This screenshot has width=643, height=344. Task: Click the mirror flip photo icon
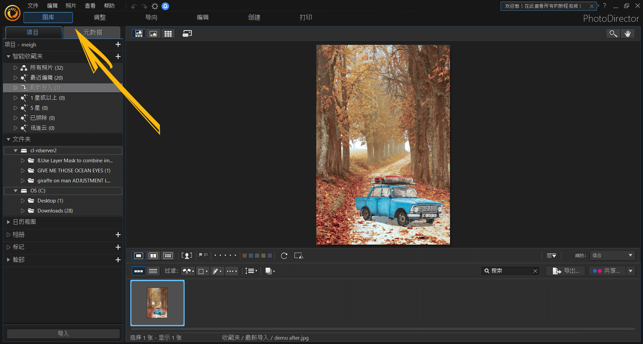pos(298,256)
